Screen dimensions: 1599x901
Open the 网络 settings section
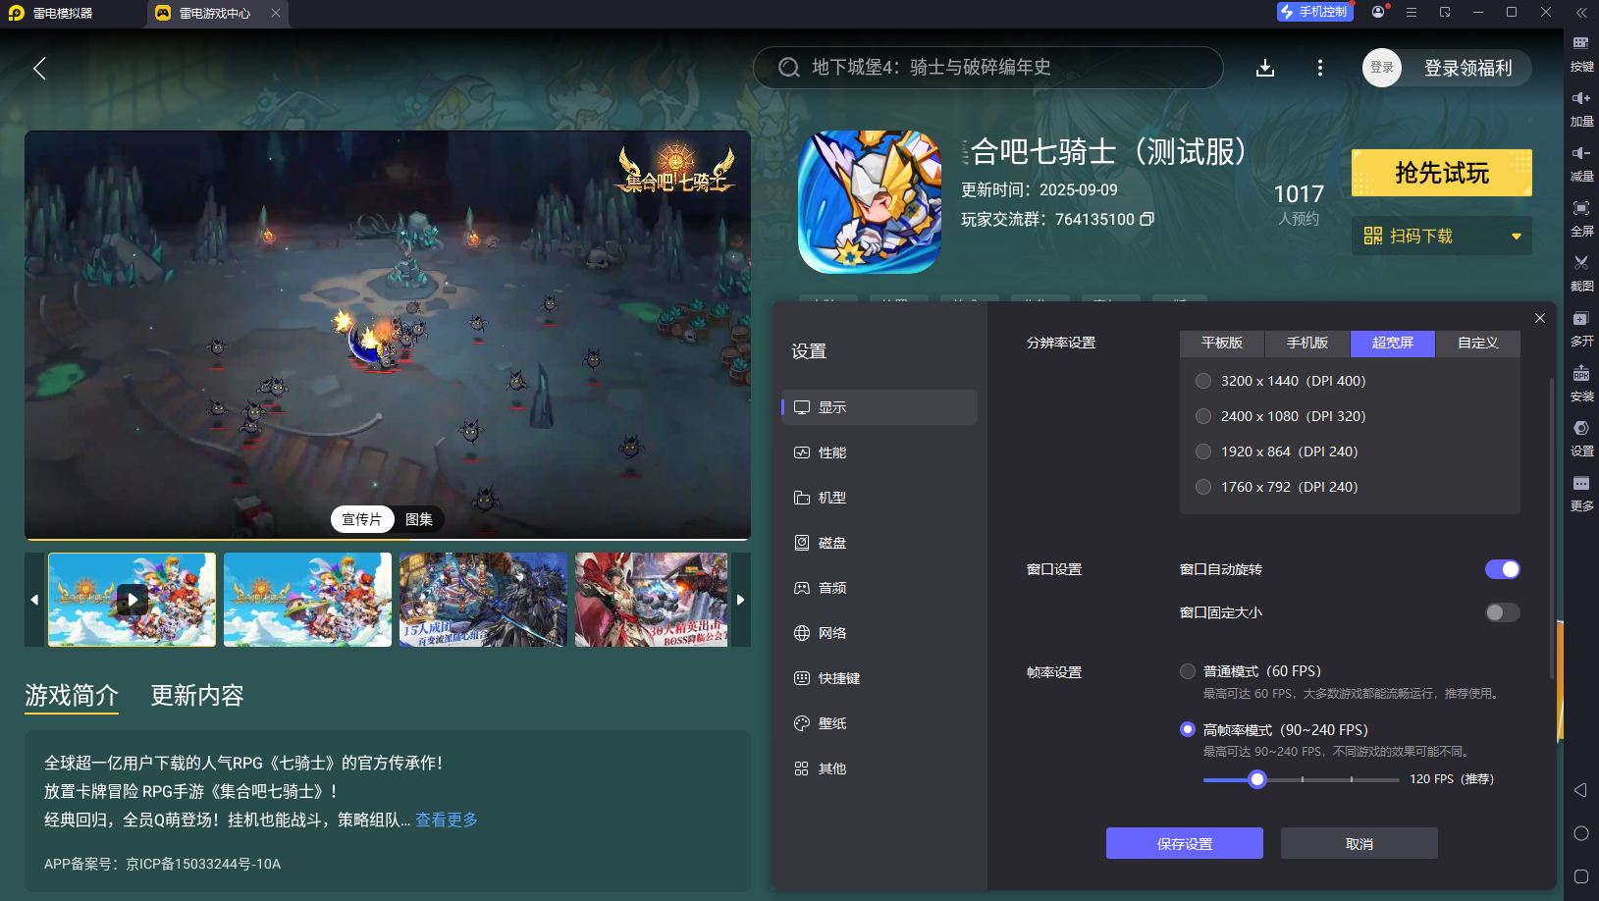(x=879, y=633)
